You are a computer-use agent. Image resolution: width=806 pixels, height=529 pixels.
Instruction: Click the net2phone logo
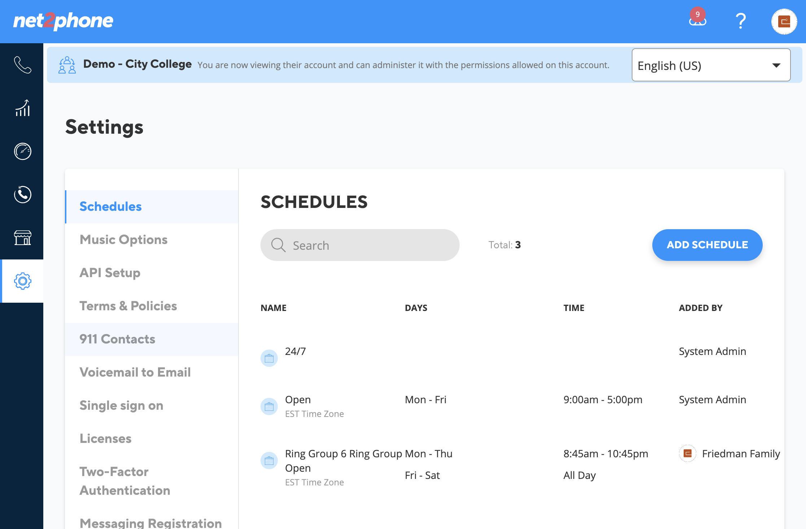63,21
